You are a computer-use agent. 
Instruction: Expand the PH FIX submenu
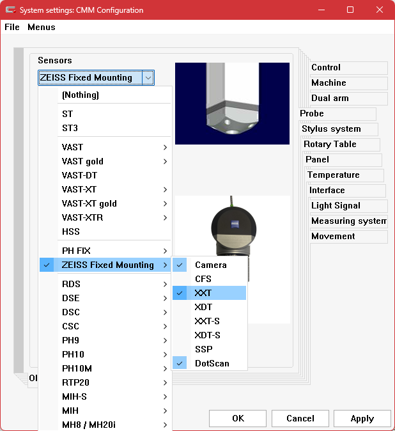[x=105, y=251]
